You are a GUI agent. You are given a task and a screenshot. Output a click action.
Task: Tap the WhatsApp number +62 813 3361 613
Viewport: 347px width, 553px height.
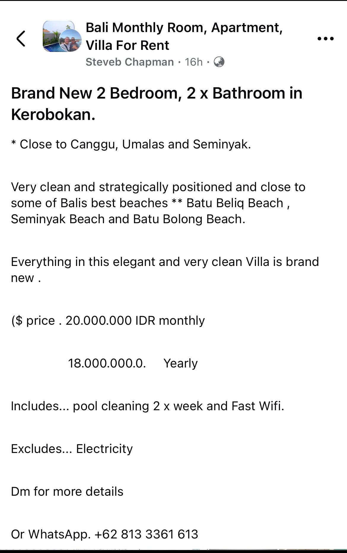point(146,534)
